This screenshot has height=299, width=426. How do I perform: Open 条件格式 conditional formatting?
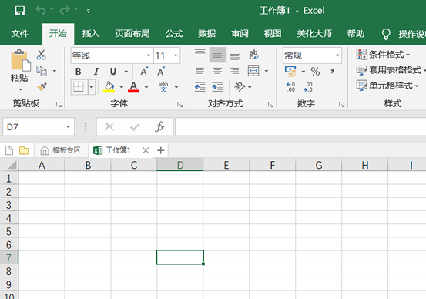383,55
